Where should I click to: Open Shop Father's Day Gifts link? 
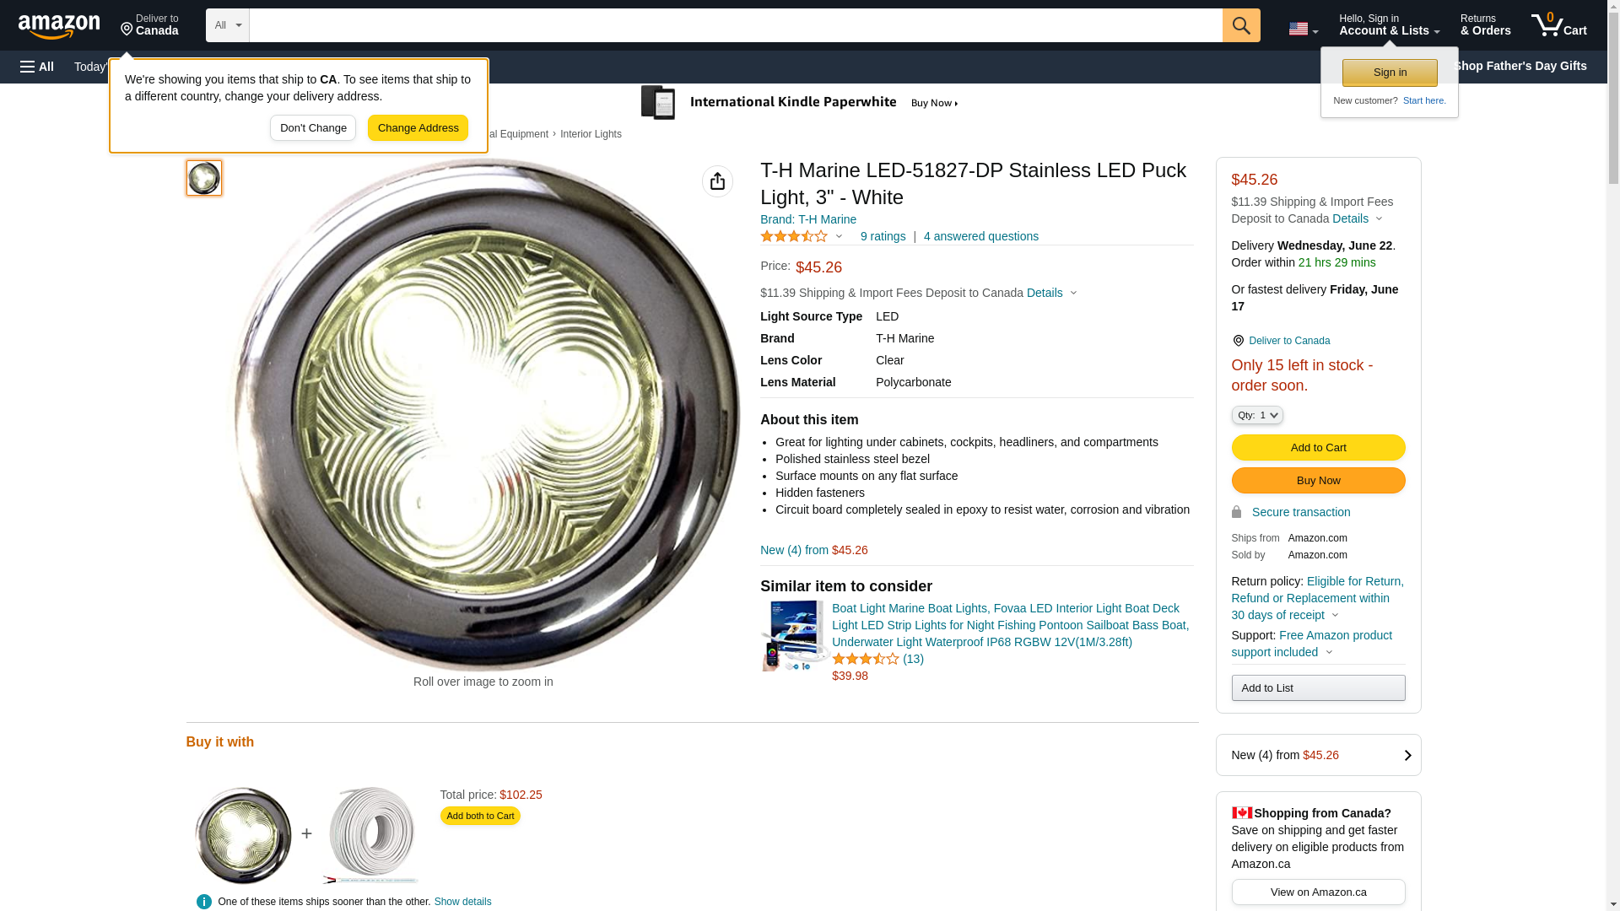[x=1519, y=66]
